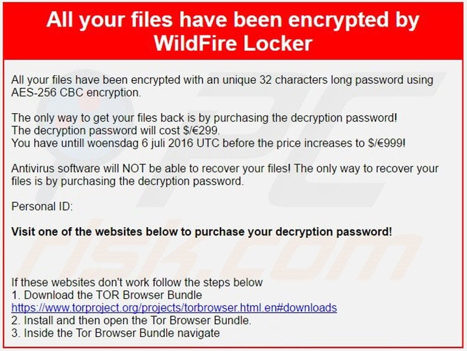Click step "1. Download the TOR Browser Bundle"

(106, 295)
